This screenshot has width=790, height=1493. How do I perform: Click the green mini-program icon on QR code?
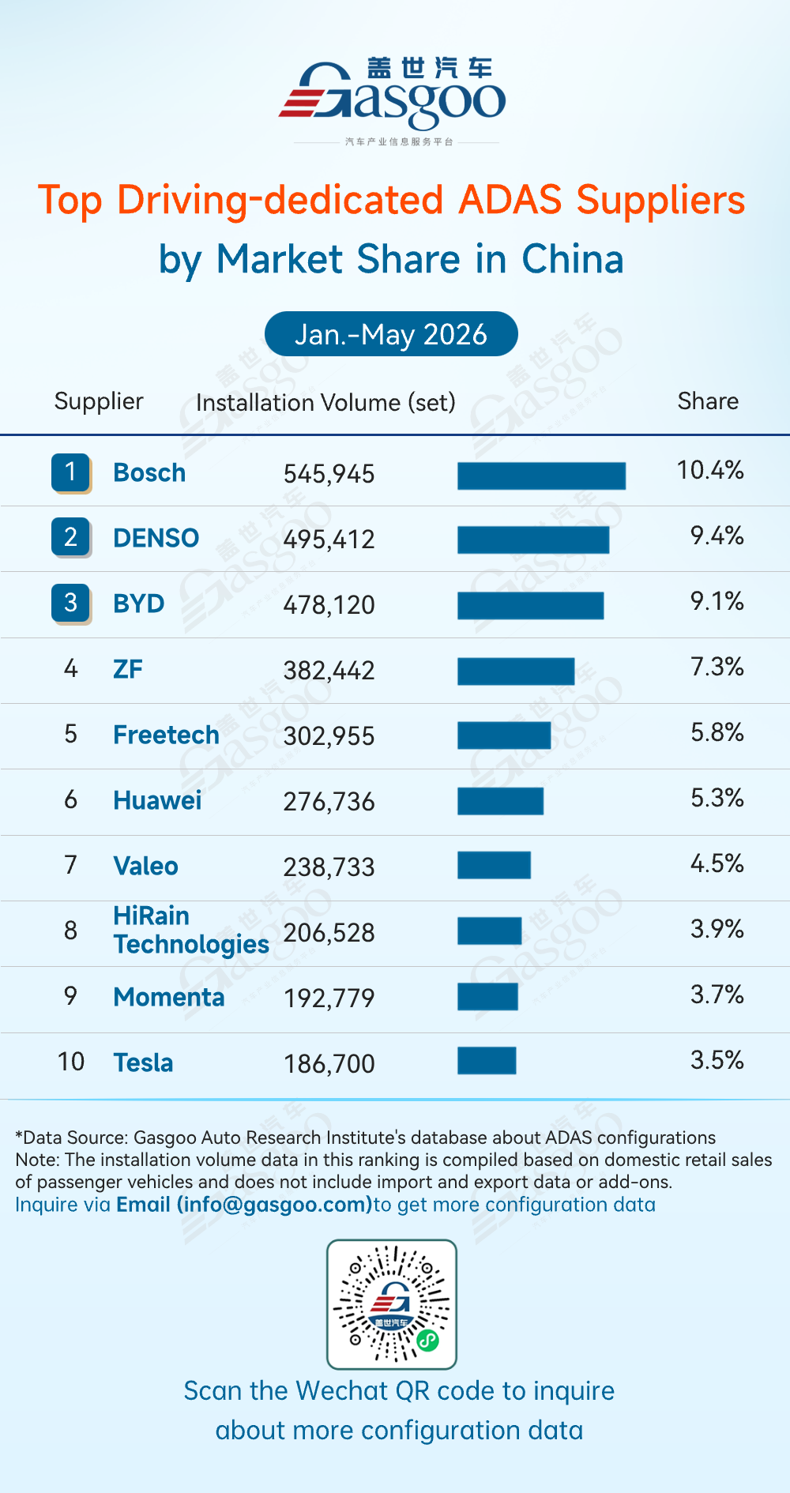[x=428, y=1340]
